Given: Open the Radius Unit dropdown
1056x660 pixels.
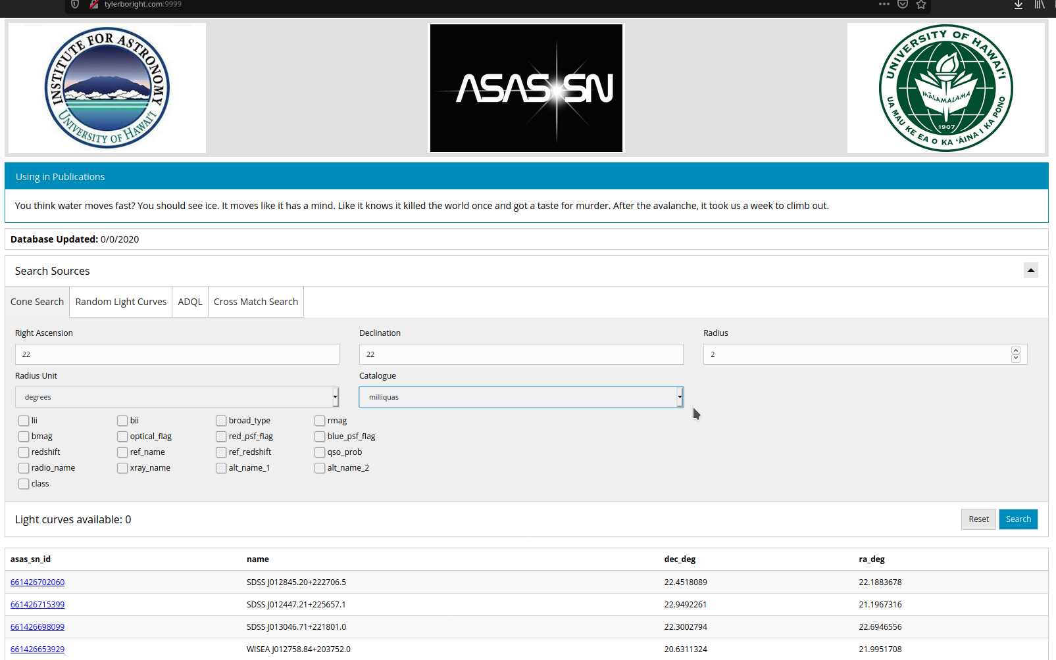Looking at the screenshot, I should click(177, 396).
